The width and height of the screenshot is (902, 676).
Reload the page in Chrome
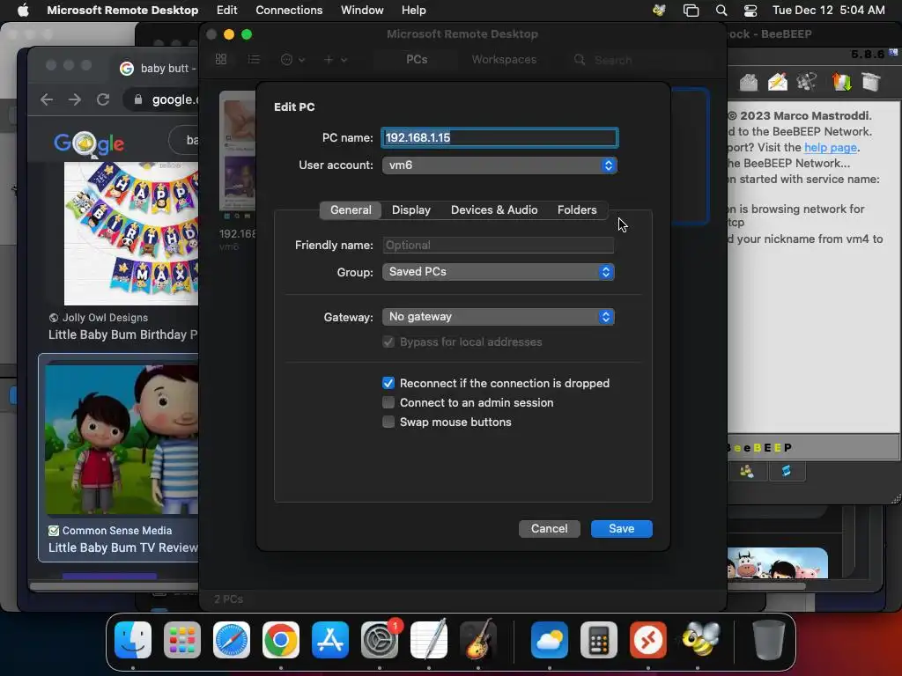[x=103, y=99]
